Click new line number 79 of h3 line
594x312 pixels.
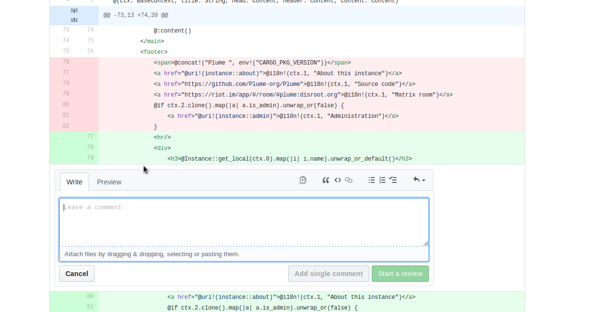(x=90, y=158)
